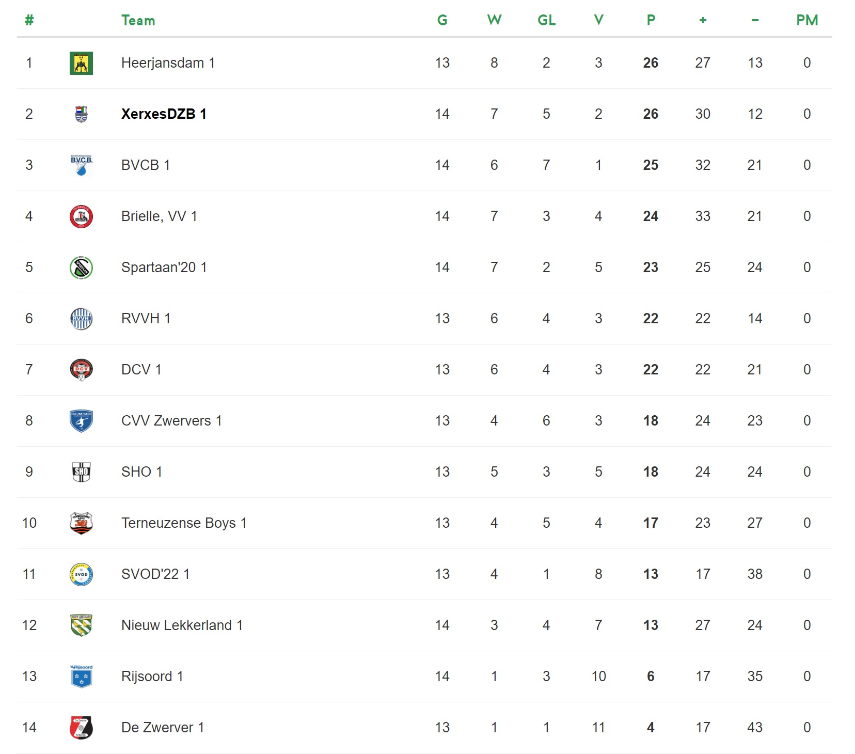Click the P points column header
Screen dimensions: 855x754
tap(651, 21)
